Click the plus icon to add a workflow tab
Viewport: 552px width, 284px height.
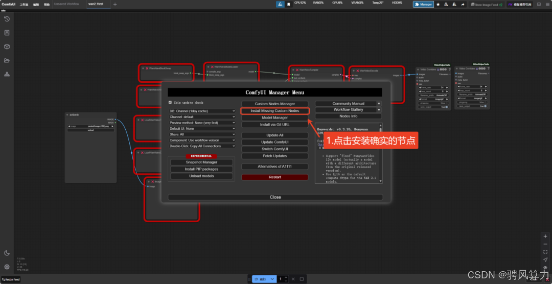[115, 4]
